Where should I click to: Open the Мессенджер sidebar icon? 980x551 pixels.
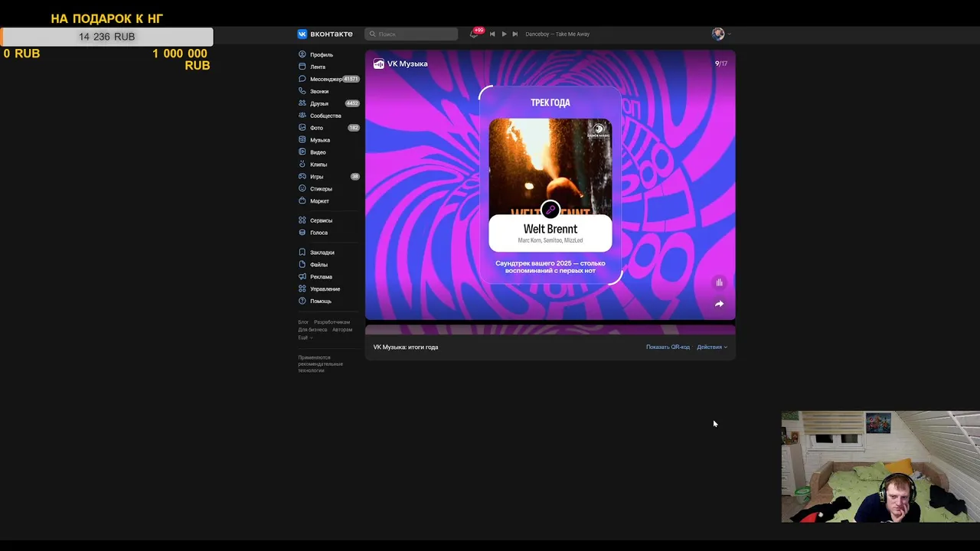[x=302, y=79]
